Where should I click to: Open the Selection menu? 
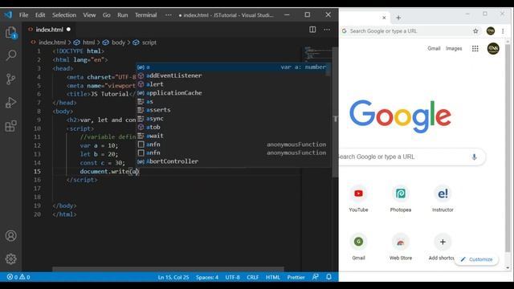pyautogui.click(x=64, y=15)
